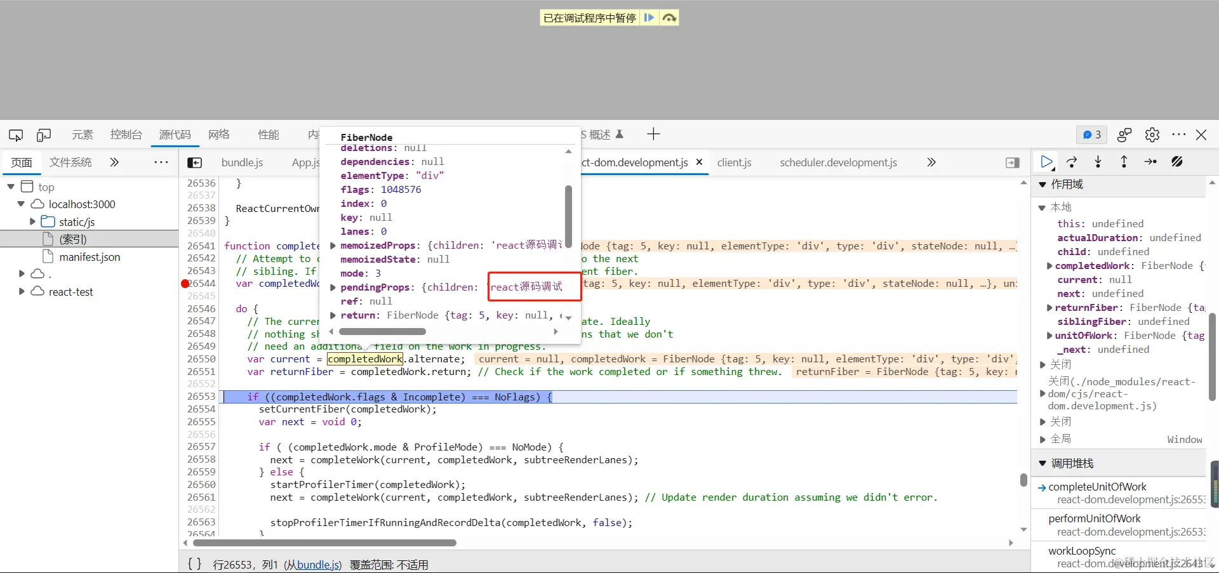Switch to bundle.js editor tab

point(242,162)
